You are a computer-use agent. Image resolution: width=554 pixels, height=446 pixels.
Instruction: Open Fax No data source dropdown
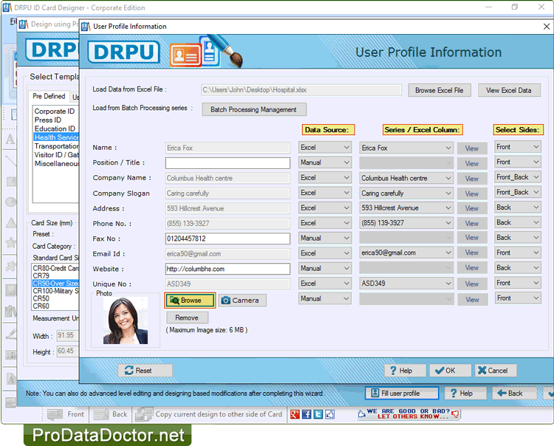click(x=325, y=239)
